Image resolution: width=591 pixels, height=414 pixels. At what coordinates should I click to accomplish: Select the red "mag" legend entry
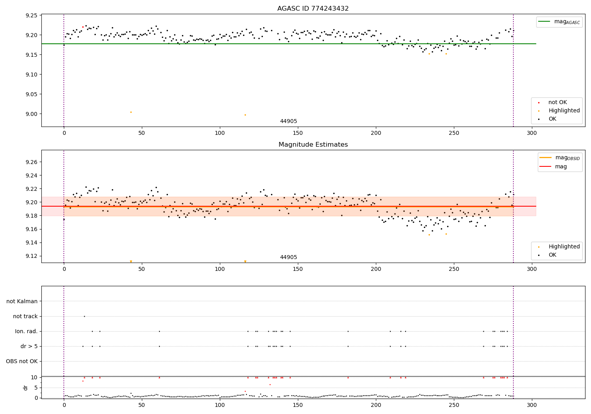tap(554, 167)
